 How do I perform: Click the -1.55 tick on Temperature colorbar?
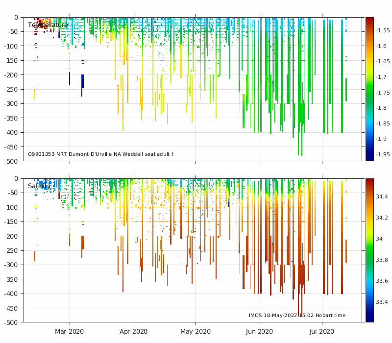(383, 30)
